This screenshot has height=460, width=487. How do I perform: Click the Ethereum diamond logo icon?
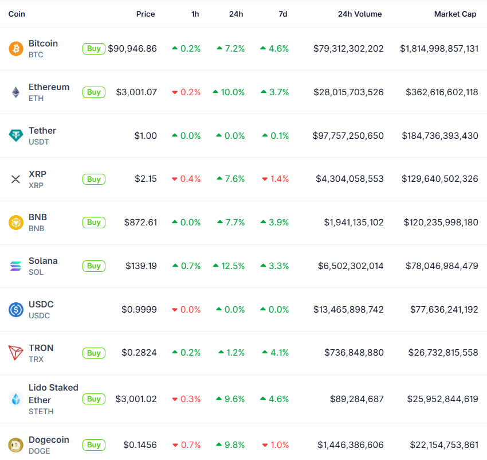point(15,92)
